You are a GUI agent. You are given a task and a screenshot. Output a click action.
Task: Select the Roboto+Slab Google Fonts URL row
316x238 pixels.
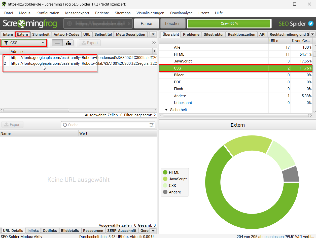pos(78,63)
